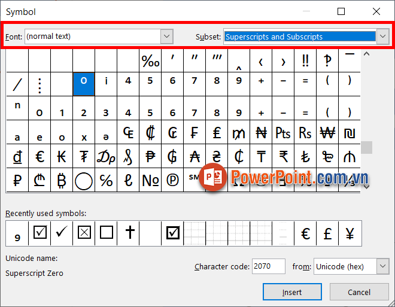Screen dimensions: 395x307
Task: Close the Symbol dialog window
Action: (376, 11)
